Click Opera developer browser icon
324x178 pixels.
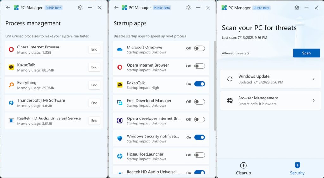(120, 121)
